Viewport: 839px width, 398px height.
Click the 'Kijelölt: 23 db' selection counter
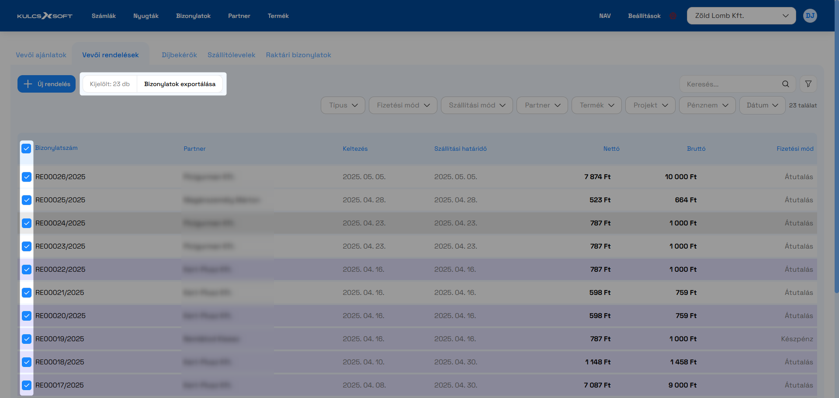coord(110,84)
